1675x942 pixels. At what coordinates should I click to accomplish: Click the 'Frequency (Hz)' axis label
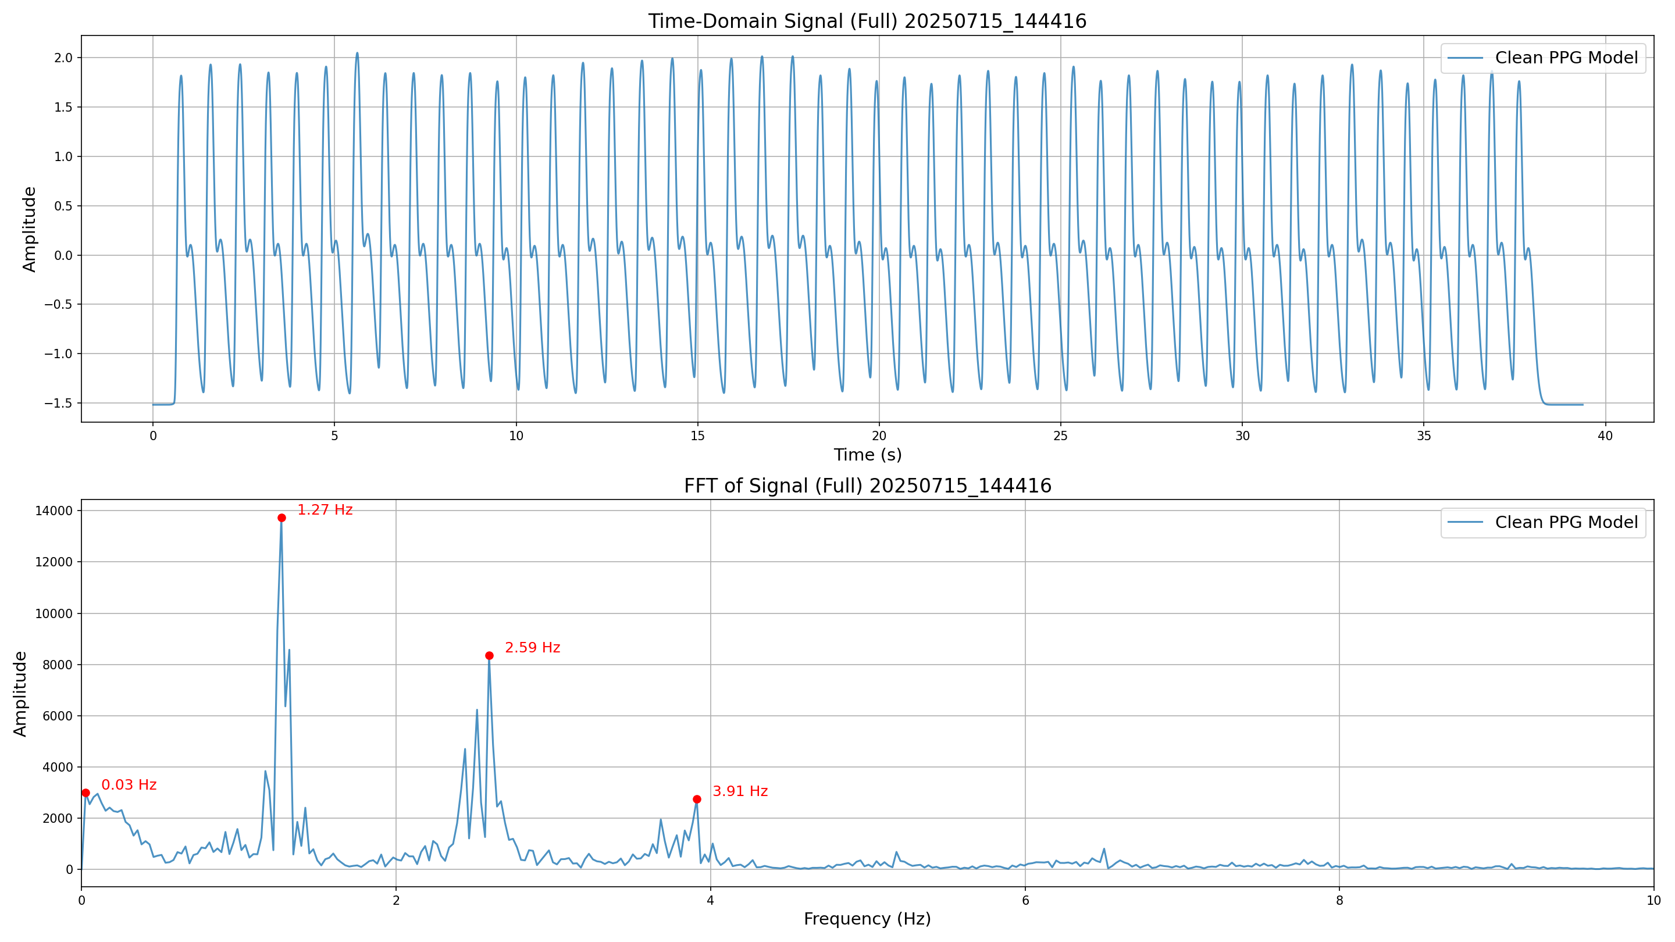click(867, 919)
